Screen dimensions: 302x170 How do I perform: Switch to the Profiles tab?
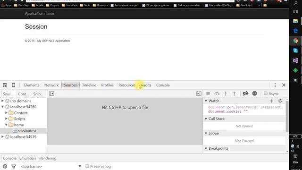point(107,85)
